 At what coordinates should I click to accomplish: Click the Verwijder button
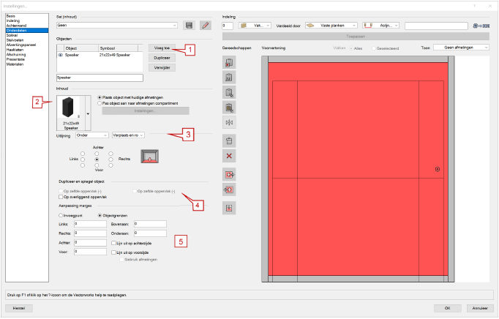coord(162,68)
